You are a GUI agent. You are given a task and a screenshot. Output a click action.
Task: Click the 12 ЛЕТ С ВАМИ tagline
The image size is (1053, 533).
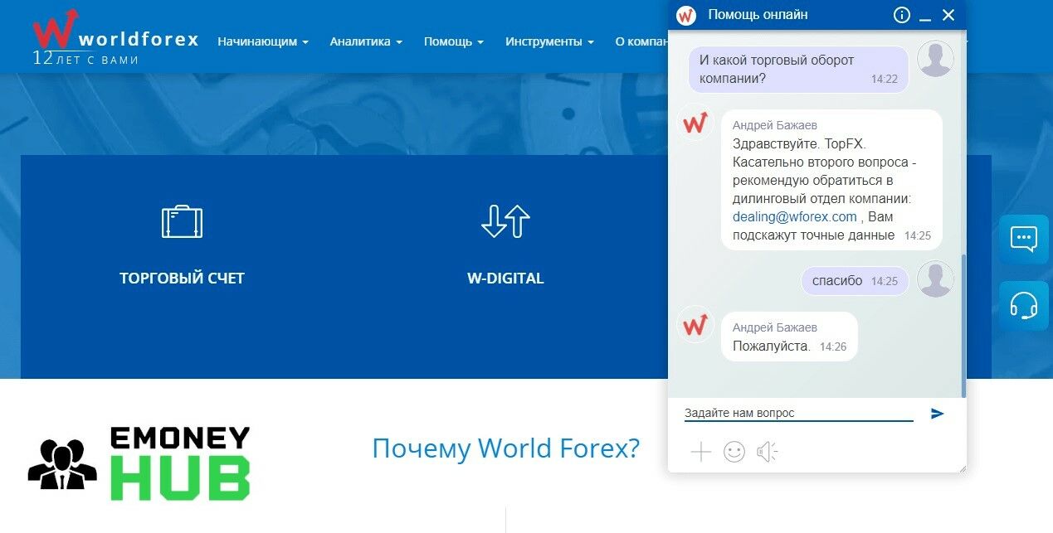pyautogui.click(x=86, y=59)
